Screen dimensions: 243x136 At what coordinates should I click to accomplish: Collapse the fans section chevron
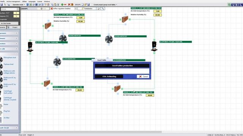pyautogui.click(x=16, y=54)
